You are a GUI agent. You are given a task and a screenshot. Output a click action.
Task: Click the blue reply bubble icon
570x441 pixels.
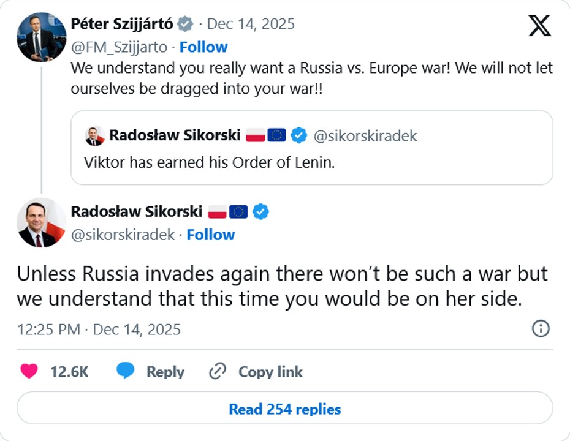[x=126, y=371]
